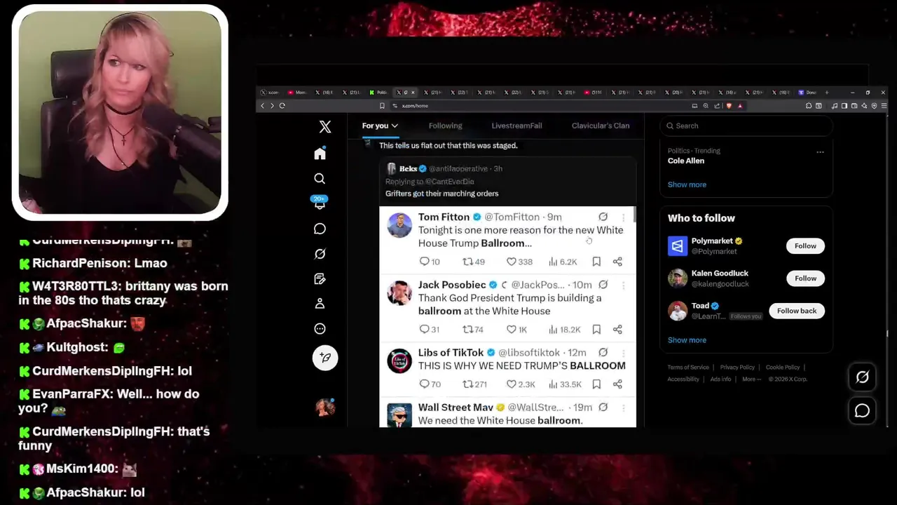Follow Kalen Goodluck account

click(805, 278)
